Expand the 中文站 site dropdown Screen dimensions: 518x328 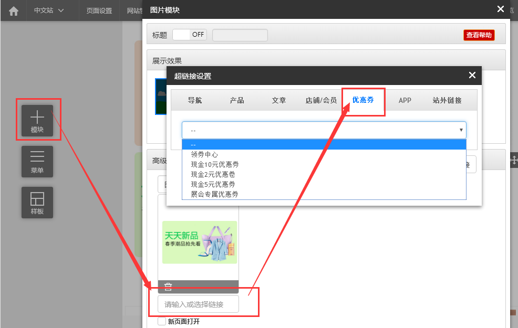click(48, 10)
